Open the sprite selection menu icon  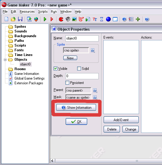click(x=93, y=50)
